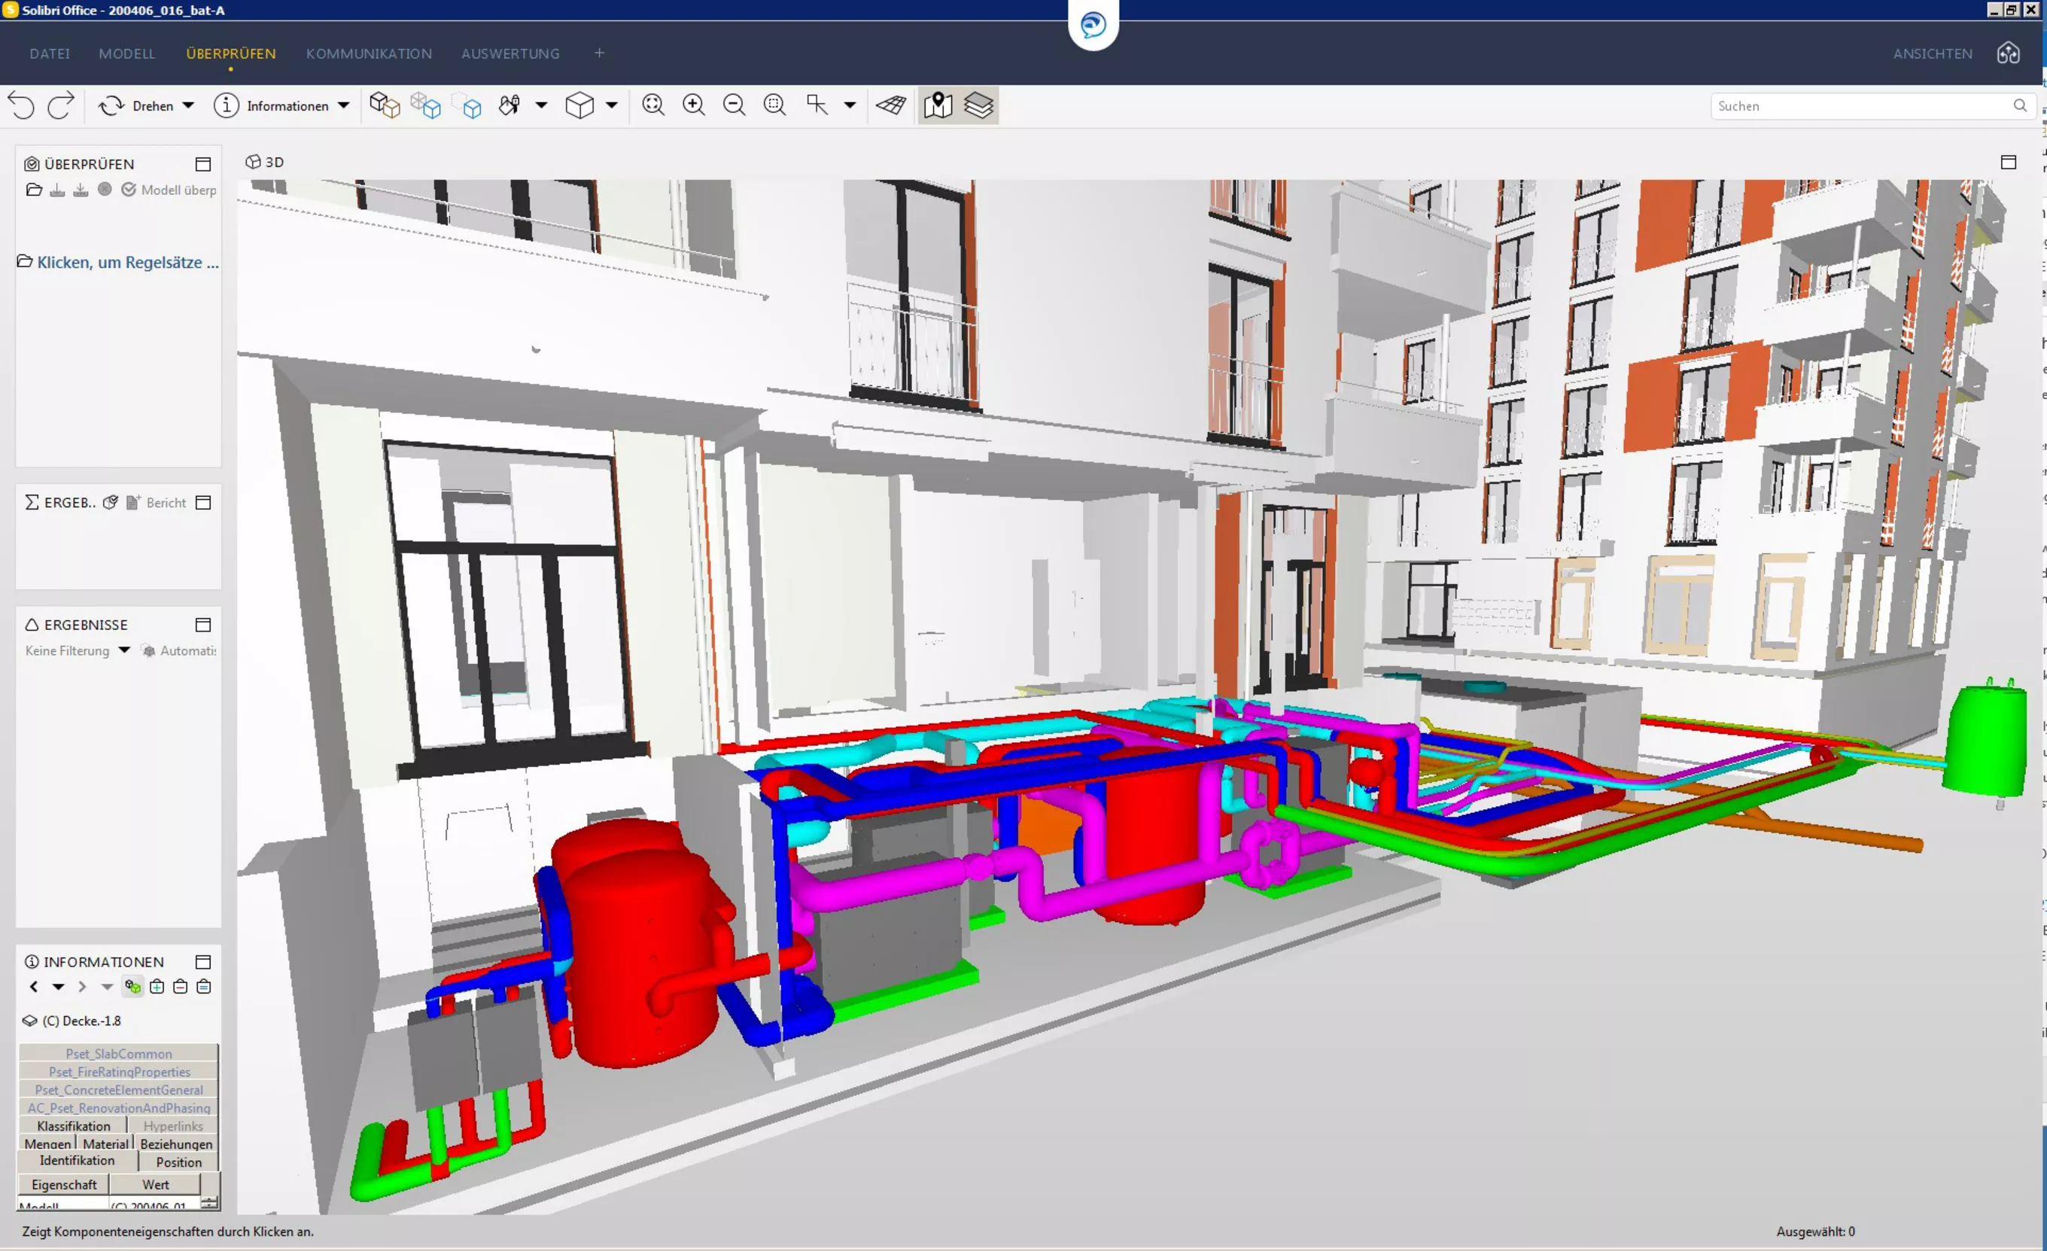Open the Informationen tool dropdown

(x=343, y=105)
